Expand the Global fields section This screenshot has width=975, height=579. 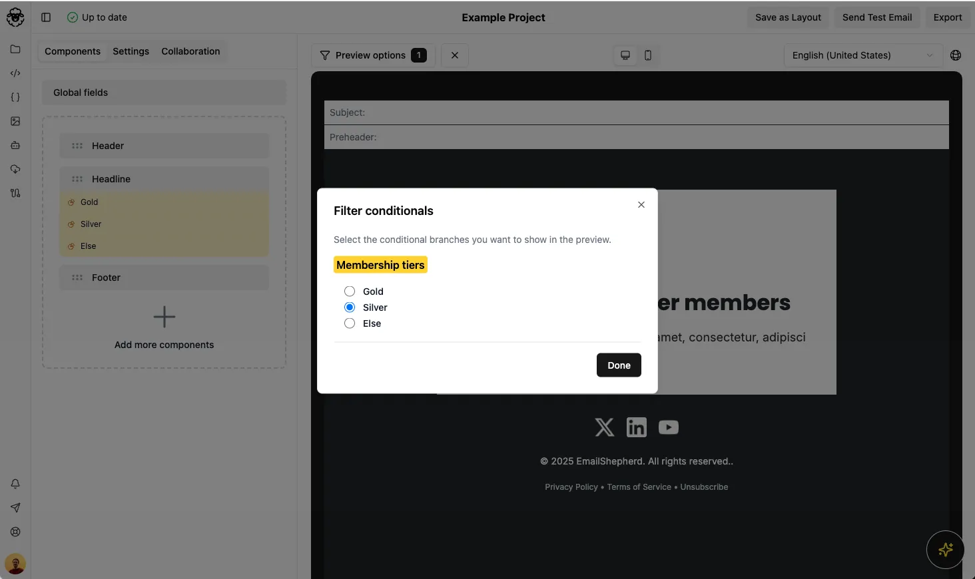164,93
